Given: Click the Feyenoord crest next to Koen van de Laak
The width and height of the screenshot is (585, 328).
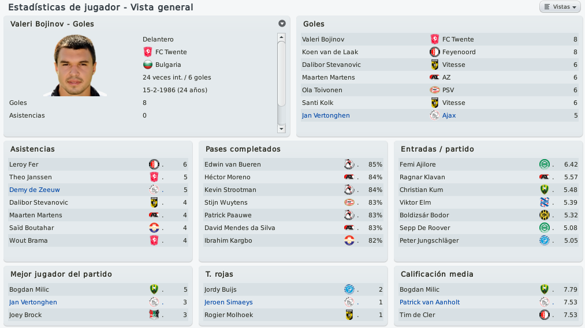Looking at the screenshot, I should click(434, 52).
